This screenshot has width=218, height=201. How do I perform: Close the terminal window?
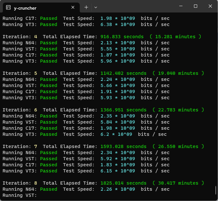click(x=210, y=6)
